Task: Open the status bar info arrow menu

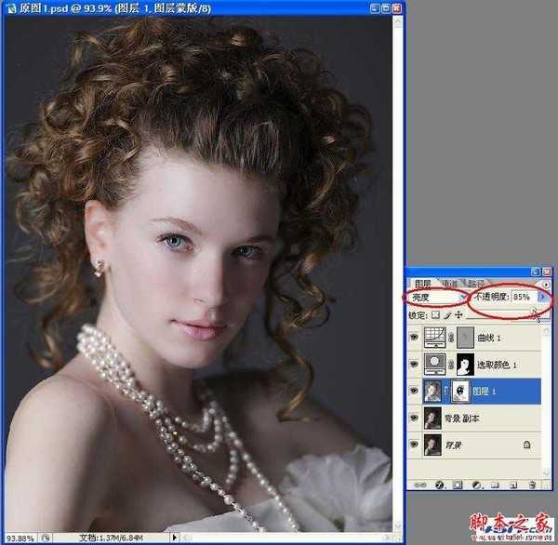Action: [x=175, y=538]
